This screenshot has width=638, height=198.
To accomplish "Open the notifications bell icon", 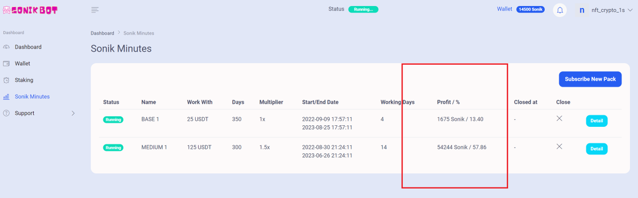I will coord(560,10).
